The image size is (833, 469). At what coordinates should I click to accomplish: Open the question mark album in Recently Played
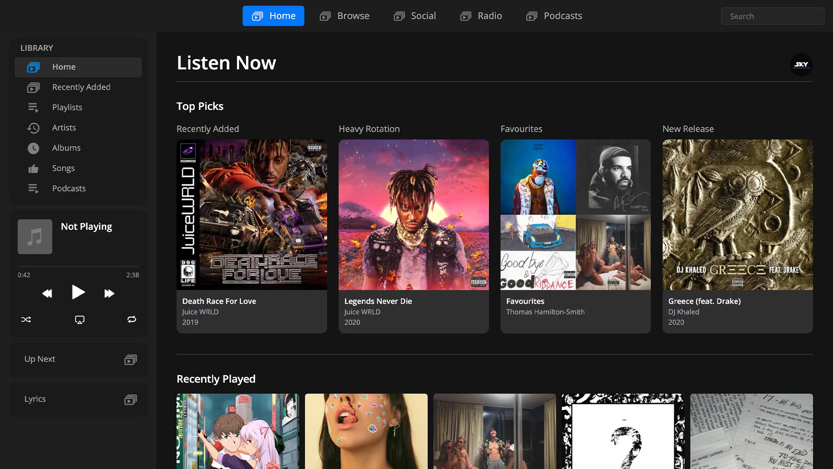point(623,431)
